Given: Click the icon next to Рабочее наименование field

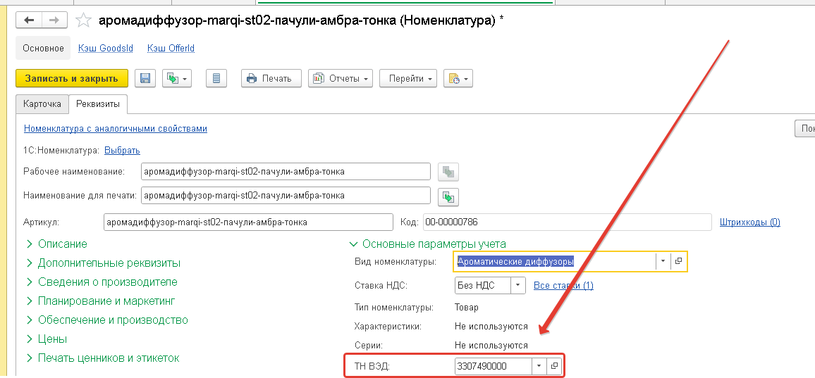Looking at the screenshot, I should pos(448,172).
